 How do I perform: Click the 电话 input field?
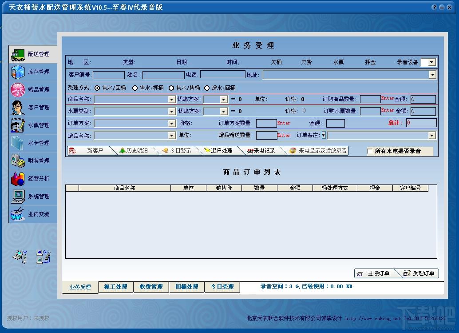[x=223, y=74]
